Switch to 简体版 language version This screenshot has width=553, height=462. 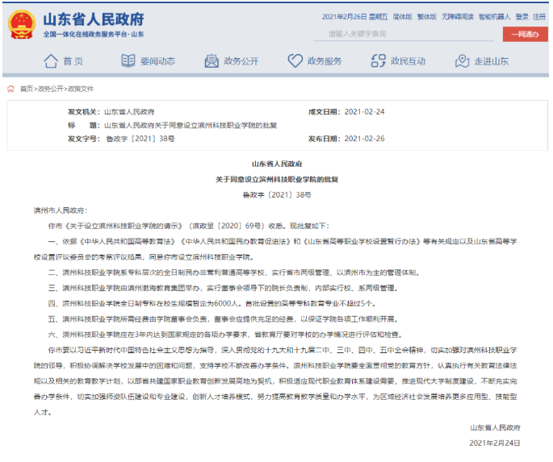click(402, 16)
